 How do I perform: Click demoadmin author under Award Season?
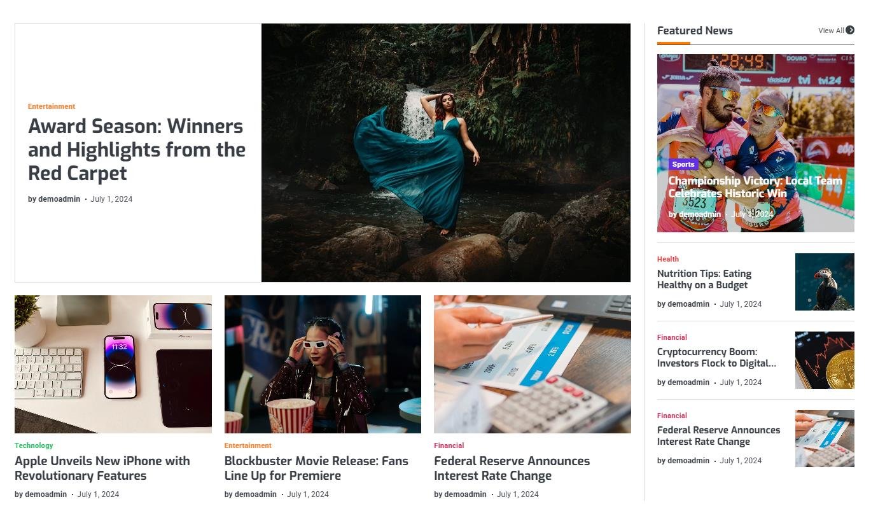59,199
